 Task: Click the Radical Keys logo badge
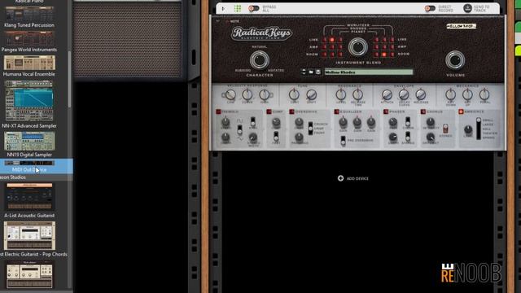click(261, 33)
